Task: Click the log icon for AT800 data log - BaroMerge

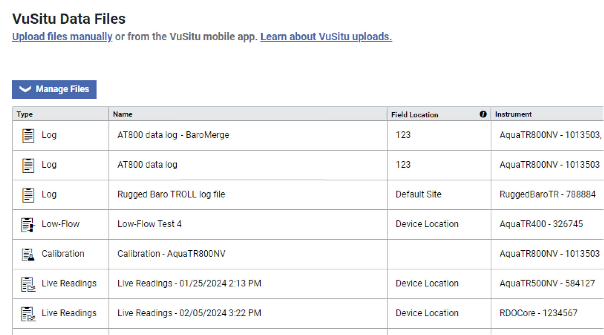Action: pyautogui.click(x=28, y=136)
